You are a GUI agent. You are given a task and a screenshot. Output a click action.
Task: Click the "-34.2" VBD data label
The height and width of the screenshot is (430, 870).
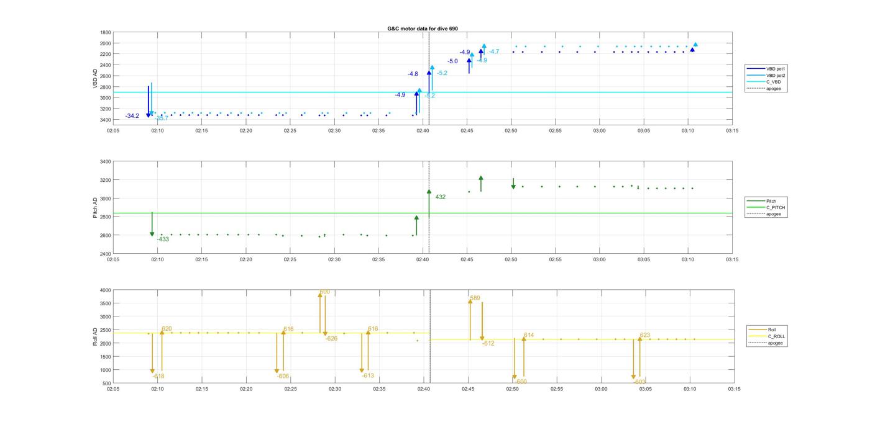pos(132,116)
